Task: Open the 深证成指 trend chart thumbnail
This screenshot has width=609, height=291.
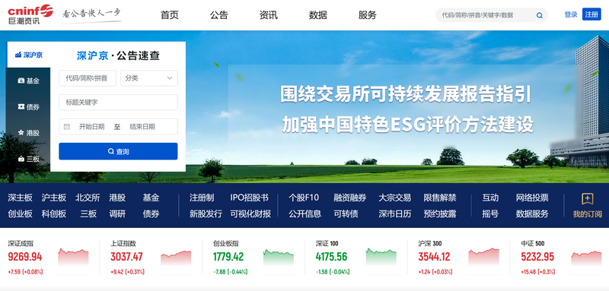Action: point(73,257)
